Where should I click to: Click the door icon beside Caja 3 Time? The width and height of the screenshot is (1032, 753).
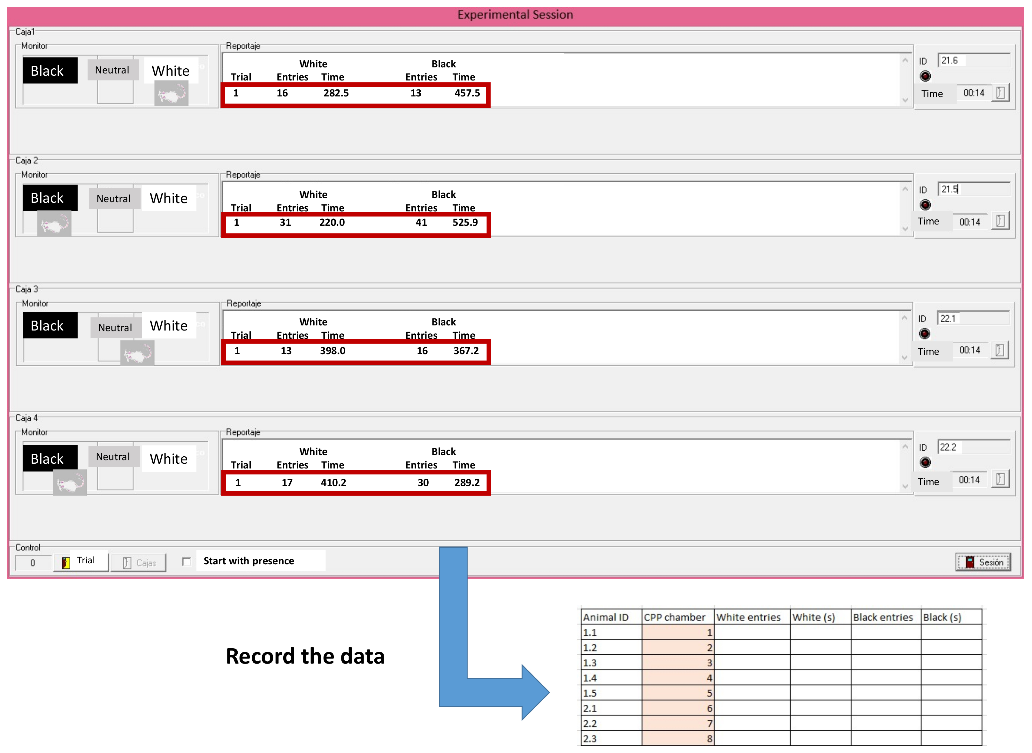coord(1000,350)
